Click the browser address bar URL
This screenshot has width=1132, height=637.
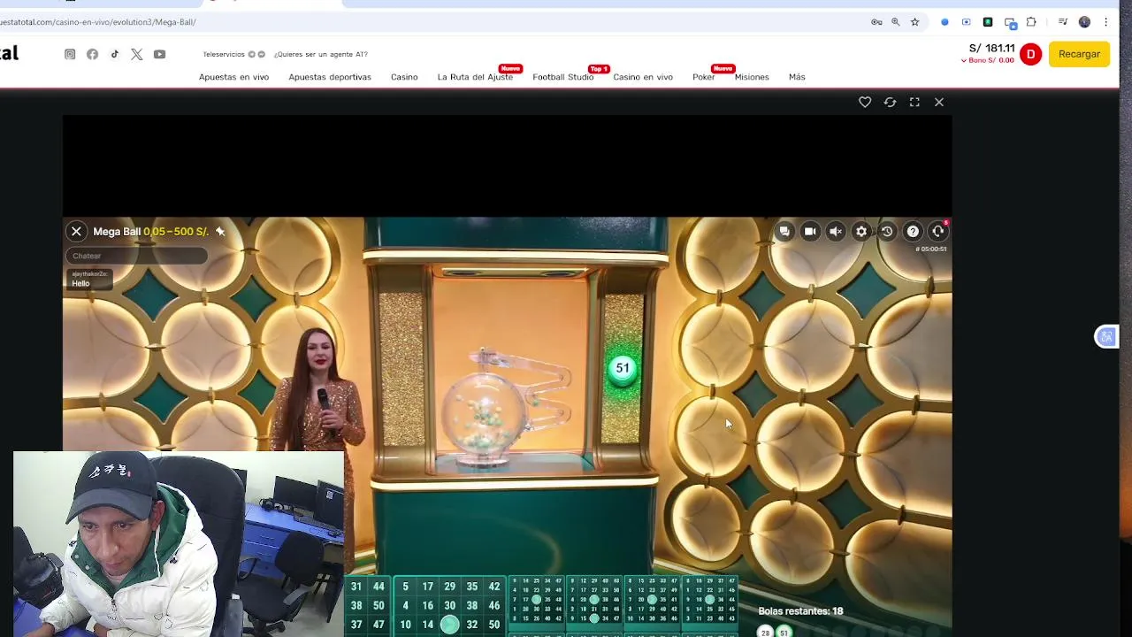pos(98,22)
